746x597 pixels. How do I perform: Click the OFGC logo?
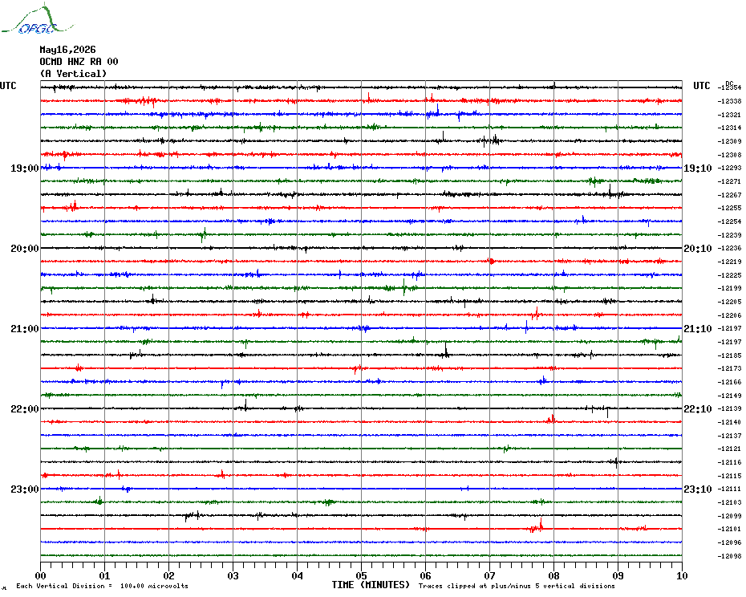[38, 19]
